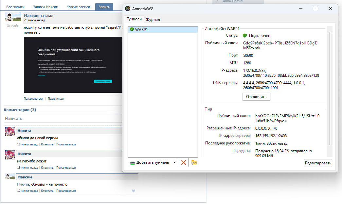
Task: Click the export tunnels folder icon
Action: [x=194, y=162]
